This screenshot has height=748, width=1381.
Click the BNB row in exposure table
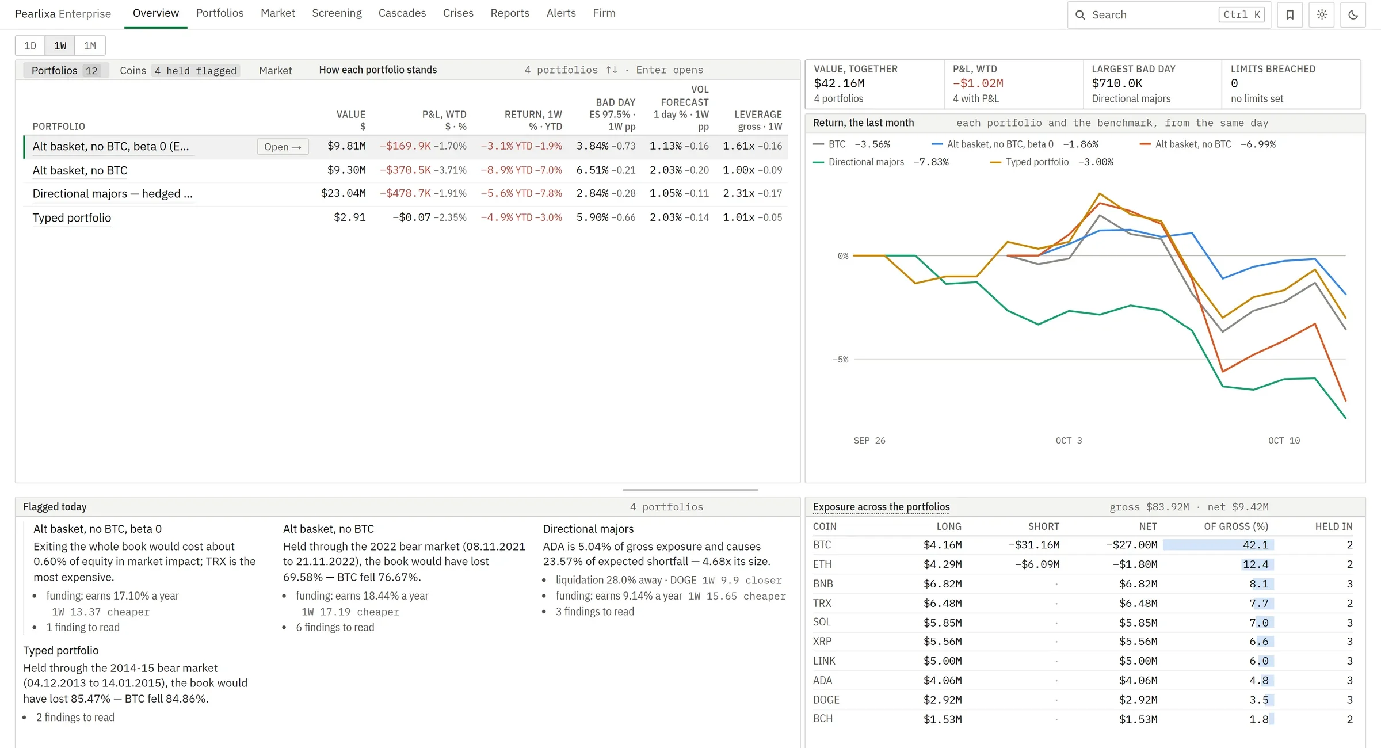(1082, 583)
